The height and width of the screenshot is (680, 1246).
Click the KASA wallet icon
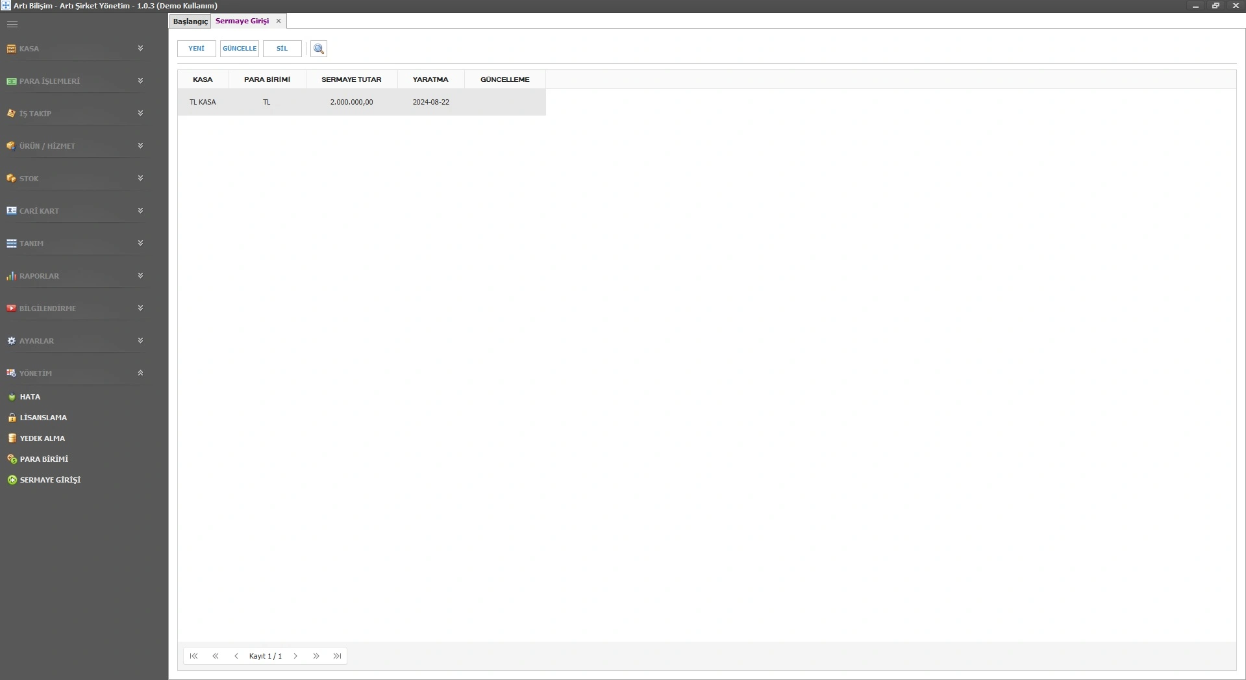click(x=11, y=49)
